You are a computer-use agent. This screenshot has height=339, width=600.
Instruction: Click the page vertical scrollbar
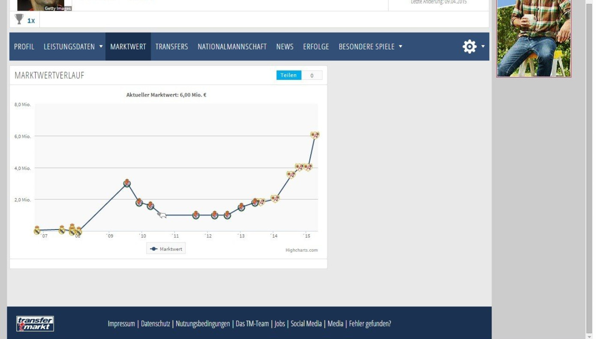(589, 172)
